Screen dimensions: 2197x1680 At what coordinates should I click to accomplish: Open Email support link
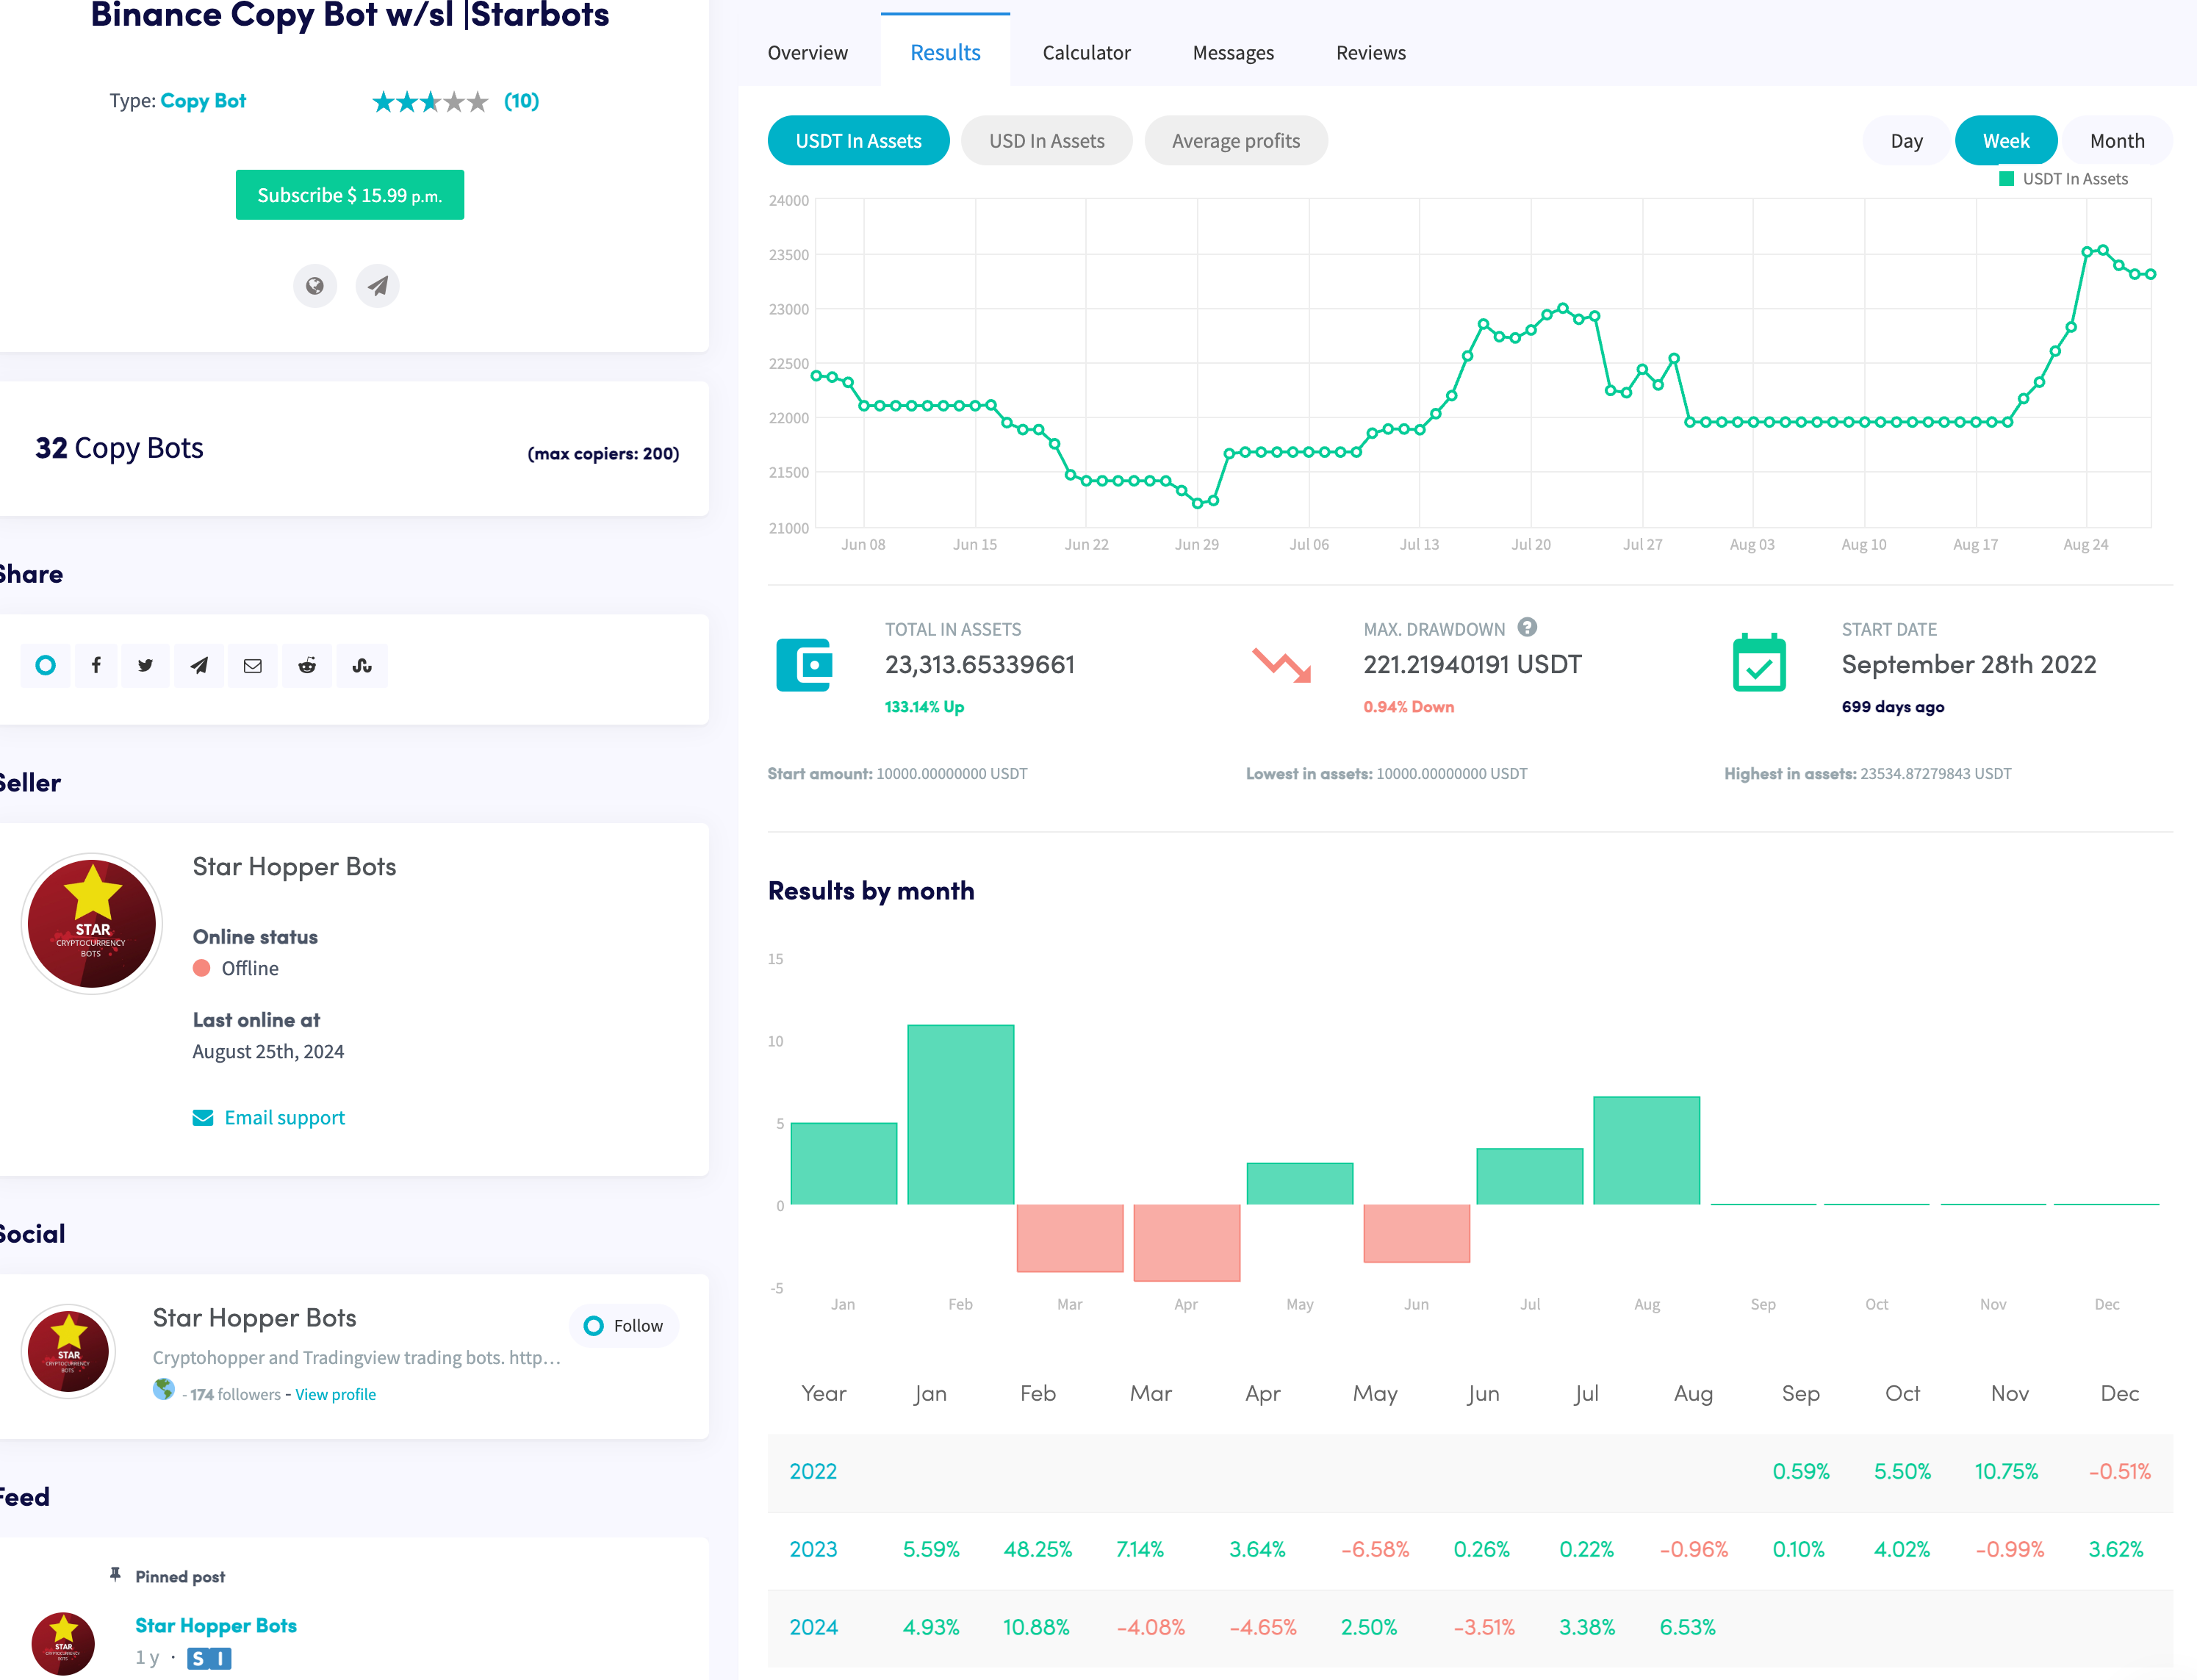[284, 1118]
